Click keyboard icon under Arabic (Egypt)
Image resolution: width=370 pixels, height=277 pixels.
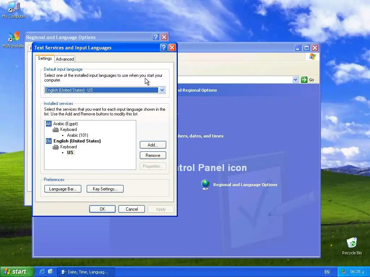pyautogui.click(x=56, y=129)
